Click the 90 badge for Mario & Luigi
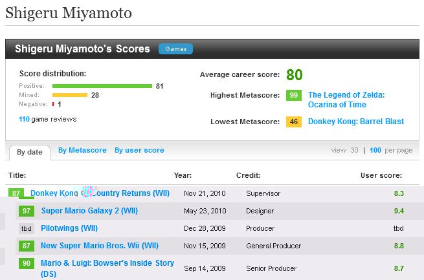Screen dimensions: 424x280 (x=27, y=264)
